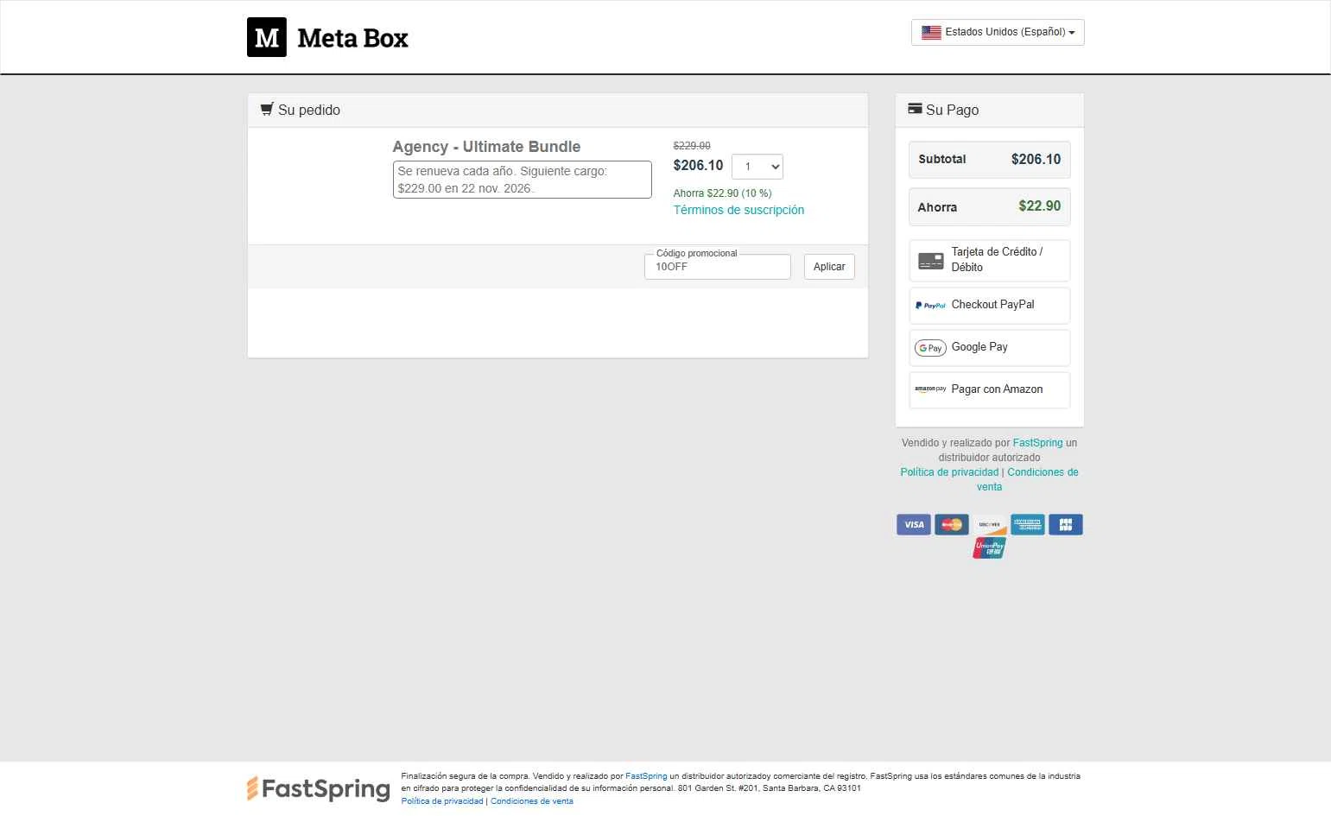Click the Amazon Pay logo icon
This screenshot has width=1331, height=816.
pos(930,389)
